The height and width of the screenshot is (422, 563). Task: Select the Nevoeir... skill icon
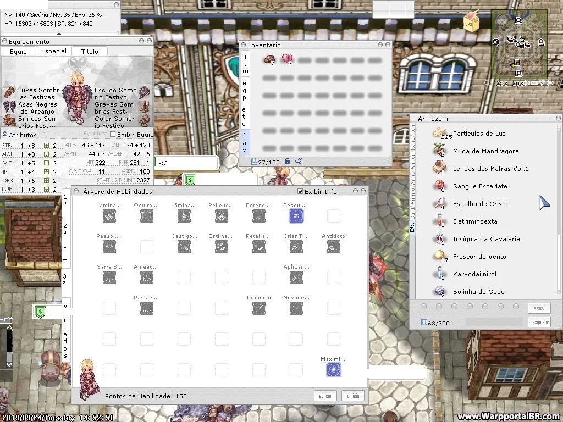[x=296, y=308]
